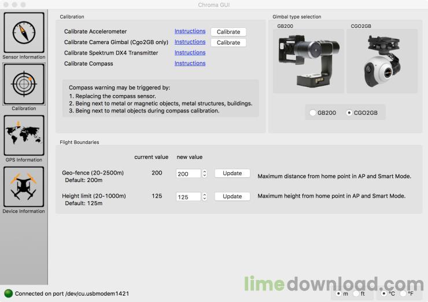Image resolution: width=428 pixels, height=302 pixels.
Task: Open Sensor Information compass icon
Action: coord(24,32)
